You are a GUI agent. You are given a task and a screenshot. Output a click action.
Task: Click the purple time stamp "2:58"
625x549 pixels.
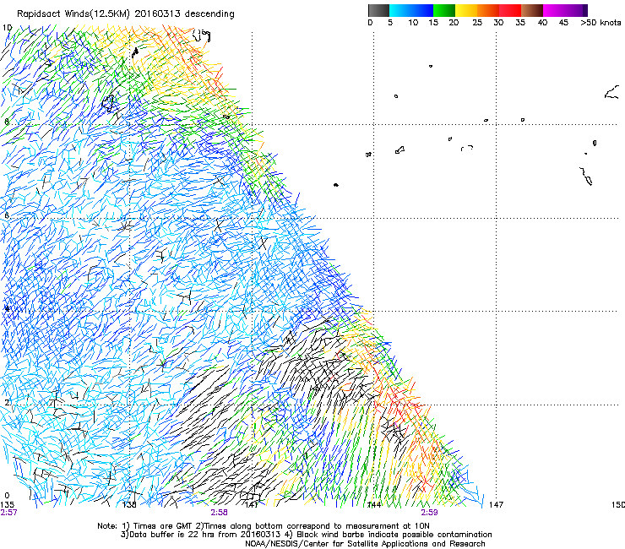coord(220,513)
